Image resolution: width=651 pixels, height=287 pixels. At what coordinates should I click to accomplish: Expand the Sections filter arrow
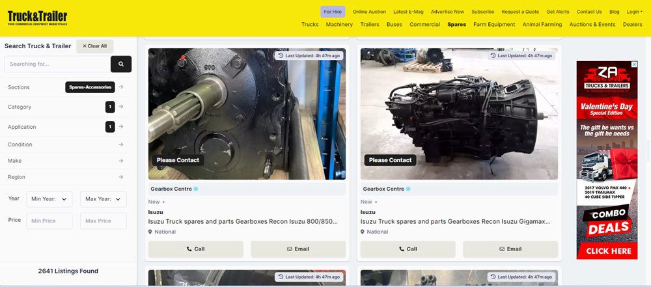pyautogui.click(x=121, y=87)
